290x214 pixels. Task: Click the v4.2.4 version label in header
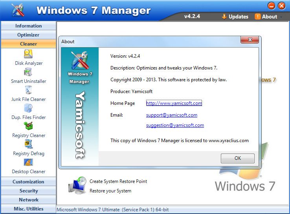tap(192, 16)
